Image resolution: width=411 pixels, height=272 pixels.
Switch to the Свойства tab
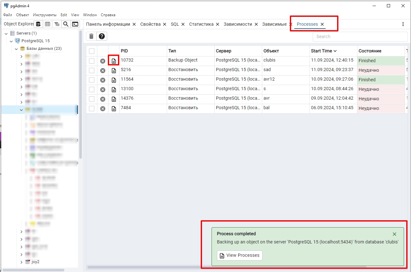pos(150,24)
